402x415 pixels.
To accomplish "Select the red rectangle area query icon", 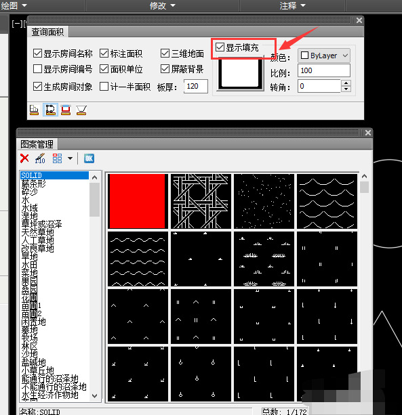I will (66, 110).
